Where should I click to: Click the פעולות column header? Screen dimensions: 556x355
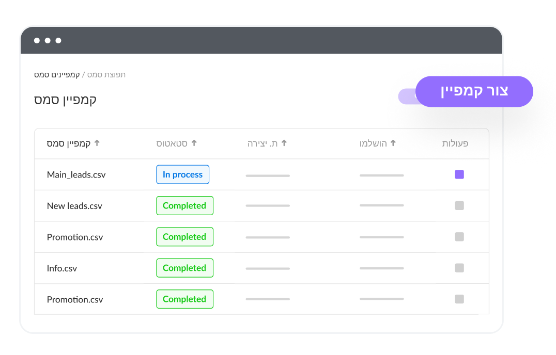pyautogui.click(x=455, y=143)
